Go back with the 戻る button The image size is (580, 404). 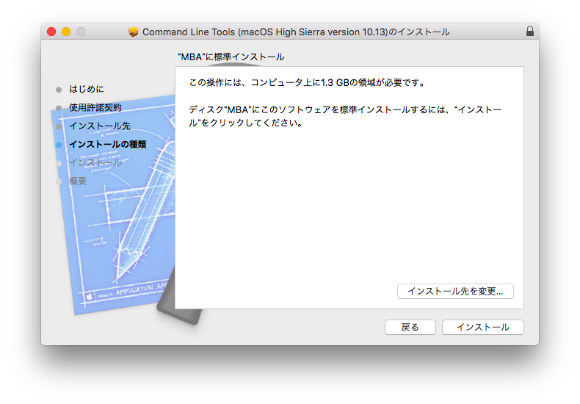[x=410, y=327]
